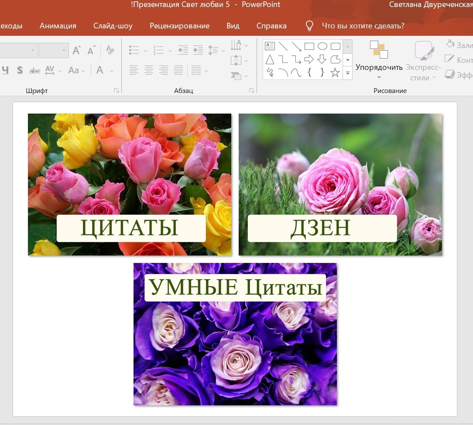Click the 'Что вы хотите сделать?' search box
Screen dimensions: 473x425
[x=363, y=26]
